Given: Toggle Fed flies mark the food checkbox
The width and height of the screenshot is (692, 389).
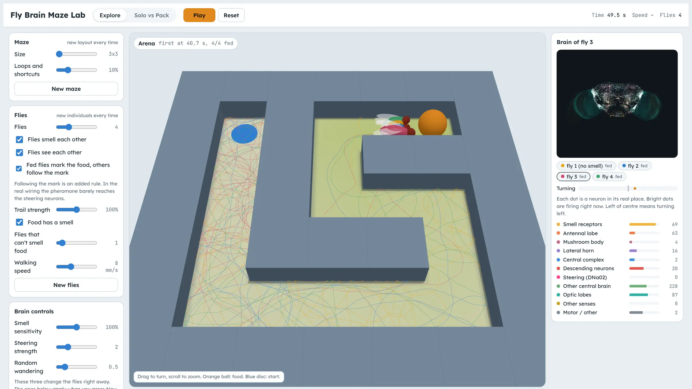Looking at the screenshot, I should [x=19, y=169].
